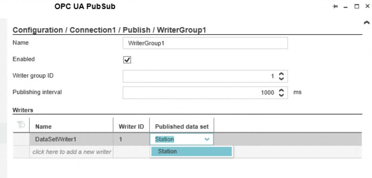Decrease the Publishing interval value
This screenshot has width=372, height=178.
(x=281, y=94)
